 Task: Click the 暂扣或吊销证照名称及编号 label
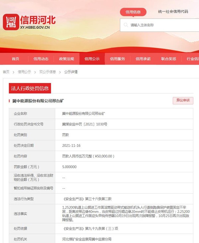click(x=33, y=188)
